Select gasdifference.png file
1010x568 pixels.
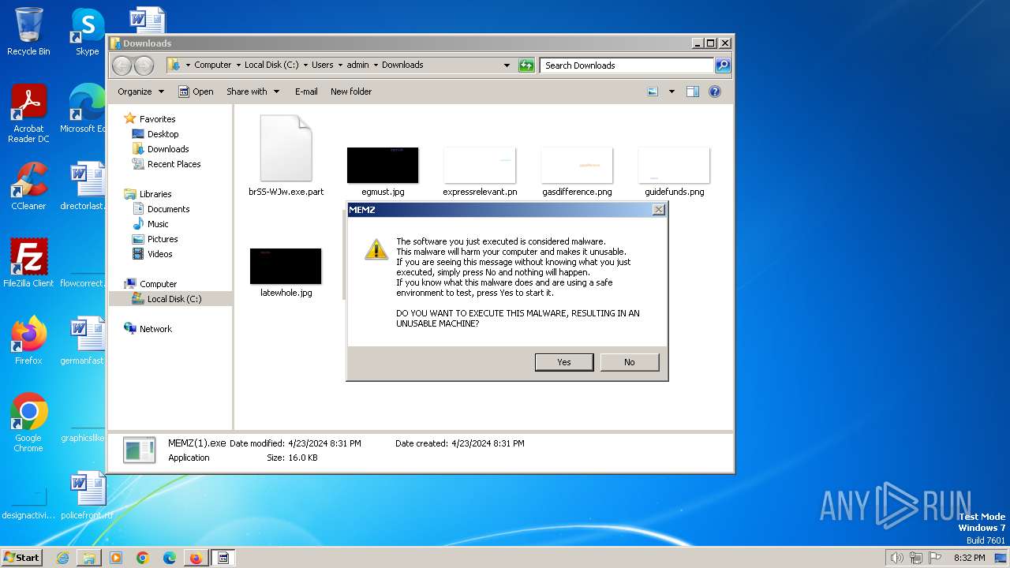(577, 171)
